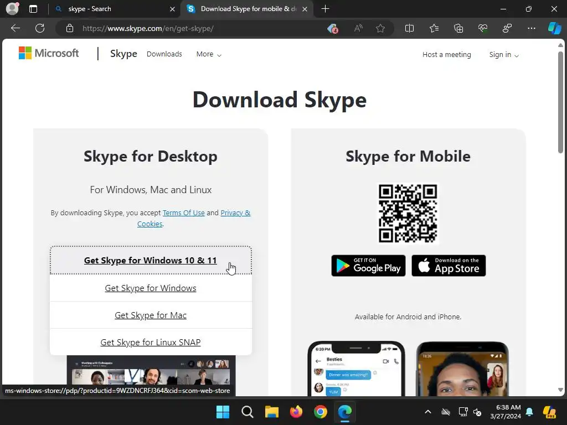This screenshot has height=425, width=567.
Task: Open a new tab with plus icon
Action: tap(325, 9)
